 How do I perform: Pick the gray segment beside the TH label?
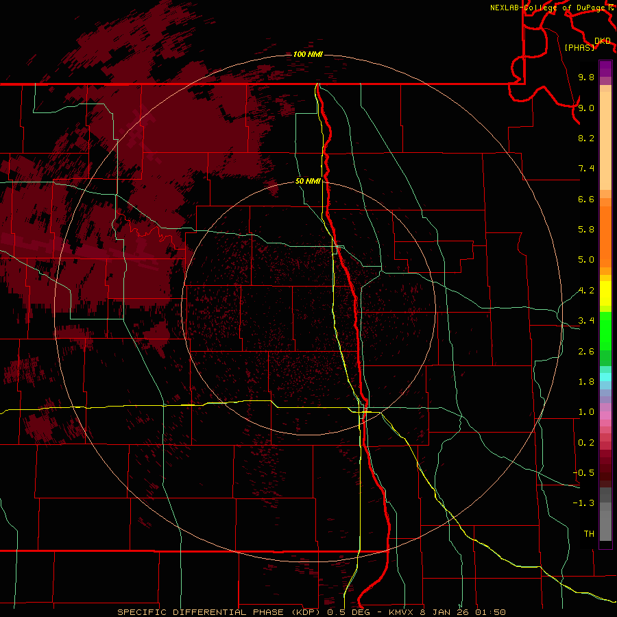tap(605, 526)
